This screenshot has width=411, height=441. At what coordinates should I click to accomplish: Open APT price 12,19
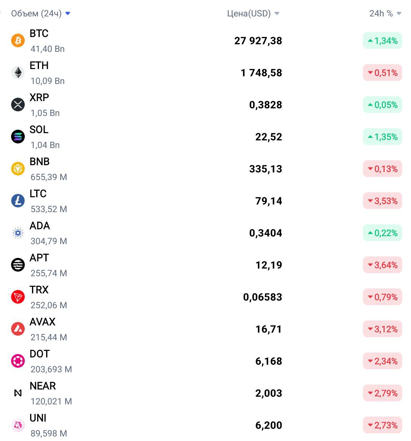coord(269,265)
